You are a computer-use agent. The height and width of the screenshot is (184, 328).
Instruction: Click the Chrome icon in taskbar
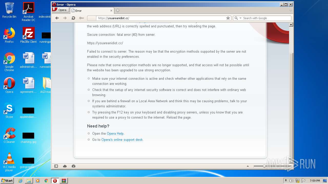pos(46,181)
